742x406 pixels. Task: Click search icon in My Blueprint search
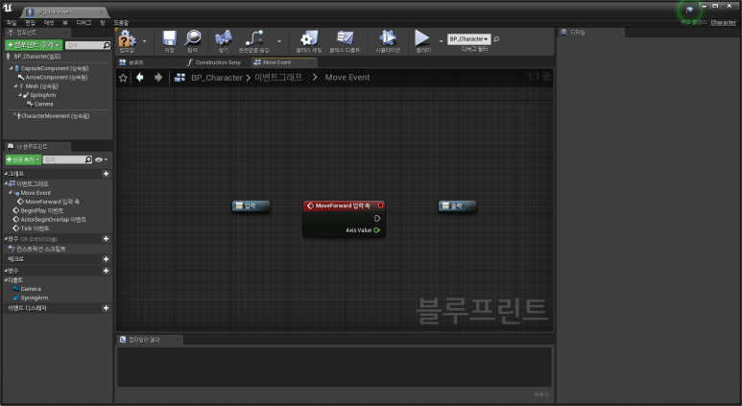pyautogui.click(x=88, y=159)
